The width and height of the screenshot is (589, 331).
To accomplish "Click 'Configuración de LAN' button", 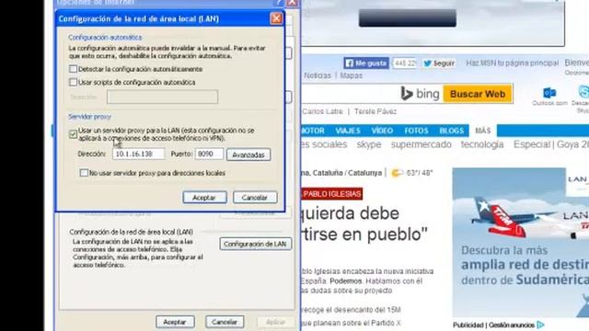I will [256, 244].
